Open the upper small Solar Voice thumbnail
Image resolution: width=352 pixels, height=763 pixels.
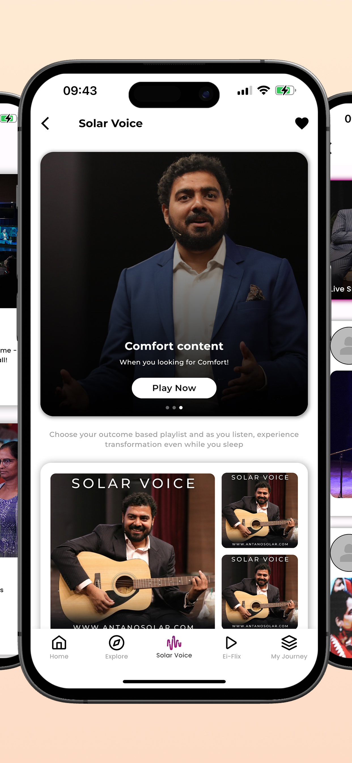(x=260, y=510)
